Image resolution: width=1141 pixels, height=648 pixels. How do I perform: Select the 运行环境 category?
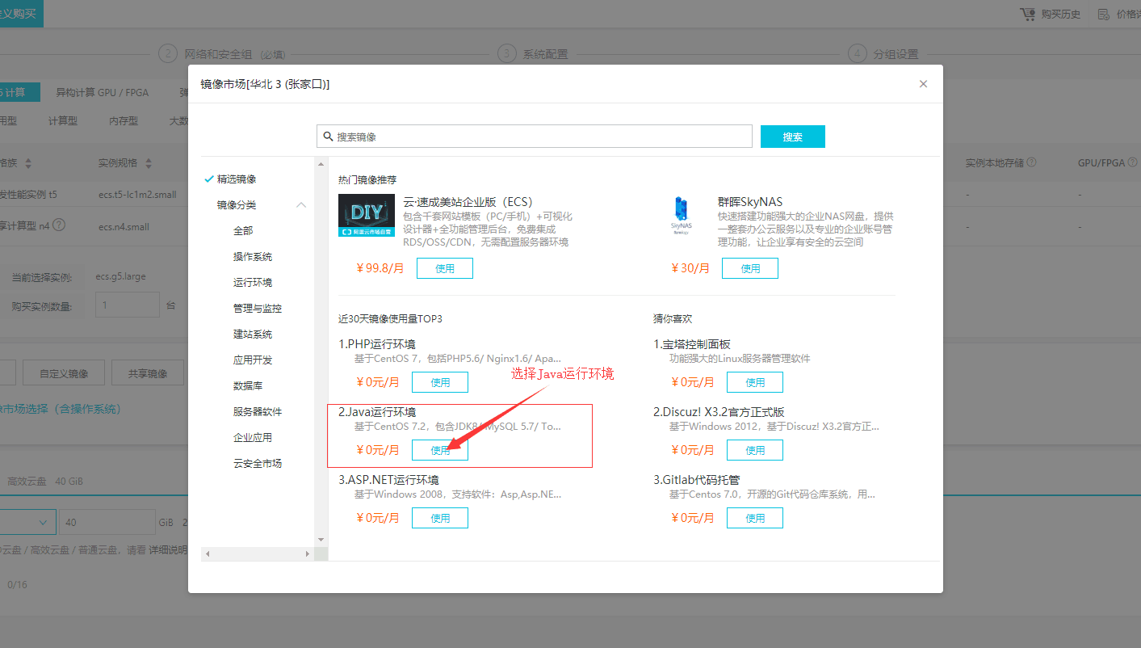(x=253, y=283)
